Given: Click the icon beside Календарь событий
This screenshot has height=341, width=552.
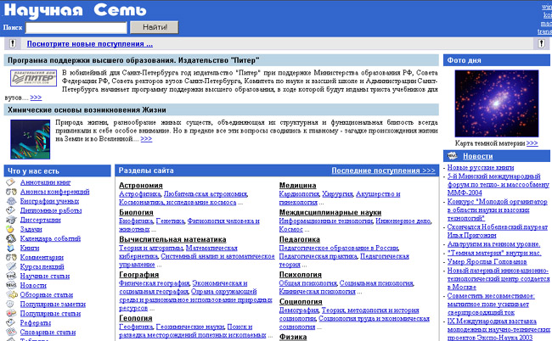Looking at the screenshot, I should (9, 238).
